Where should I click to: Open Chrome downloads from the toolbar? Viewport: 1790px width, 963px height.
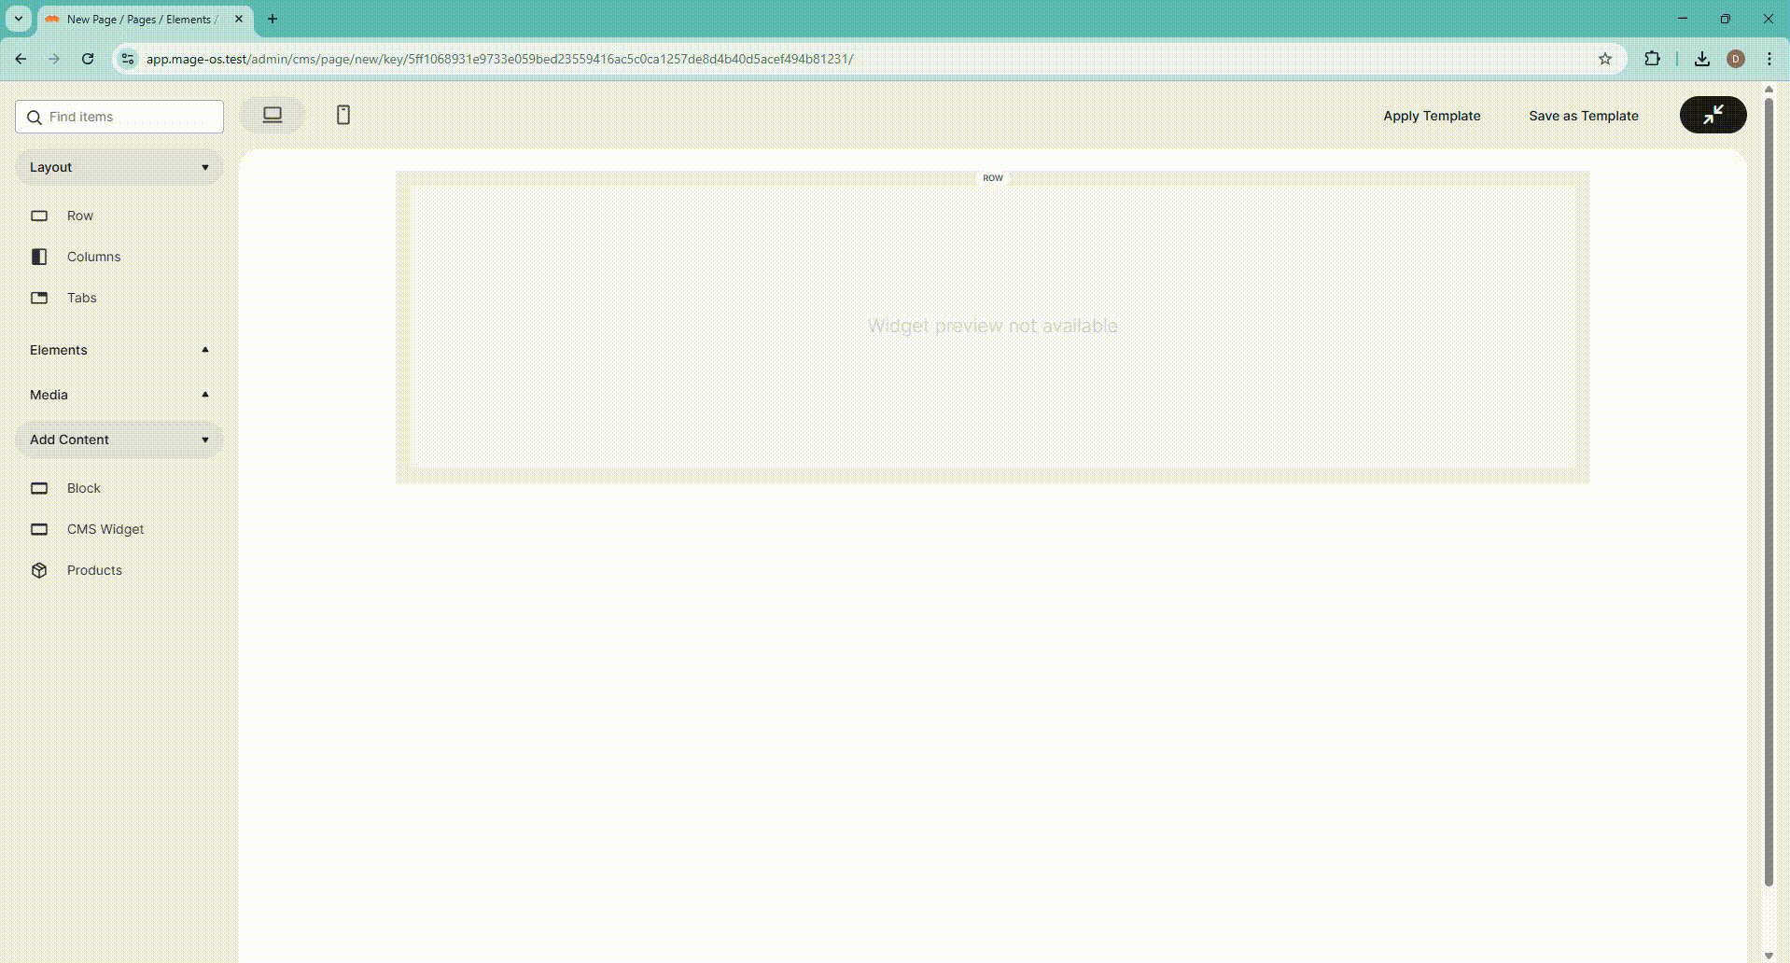point(1701,59)
